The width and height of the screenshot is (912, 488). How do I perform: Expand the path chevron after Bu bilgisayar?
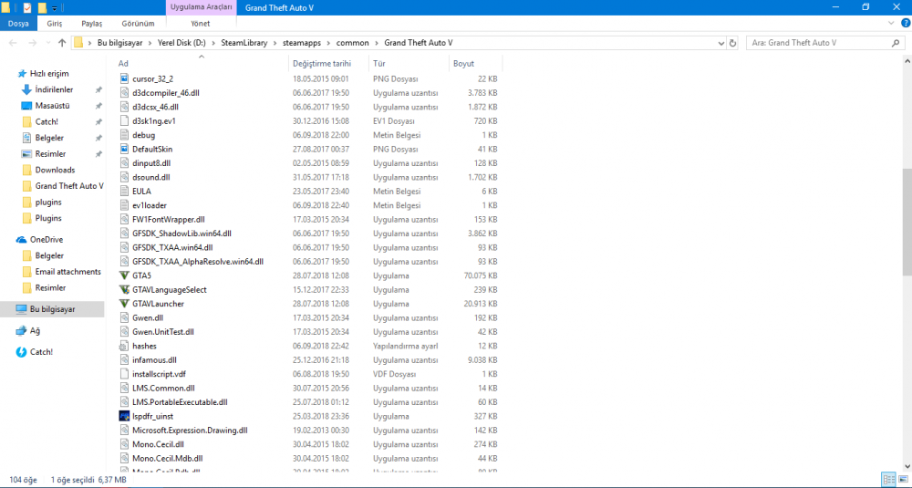tap(150, 43)
